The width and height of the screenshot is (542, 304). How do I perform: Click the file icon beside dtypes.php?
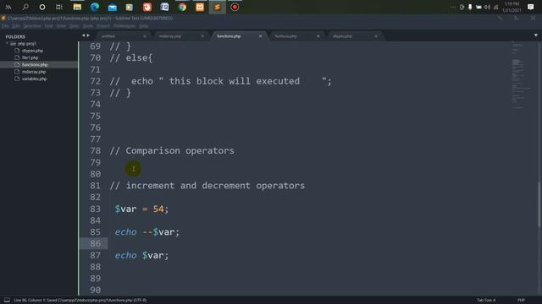(17, 51)
